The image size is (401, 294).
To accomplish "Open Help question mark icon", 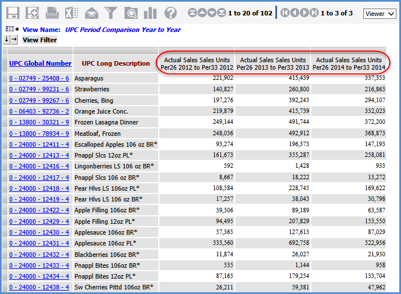I will pyautogui.click(x=170, y=13).
